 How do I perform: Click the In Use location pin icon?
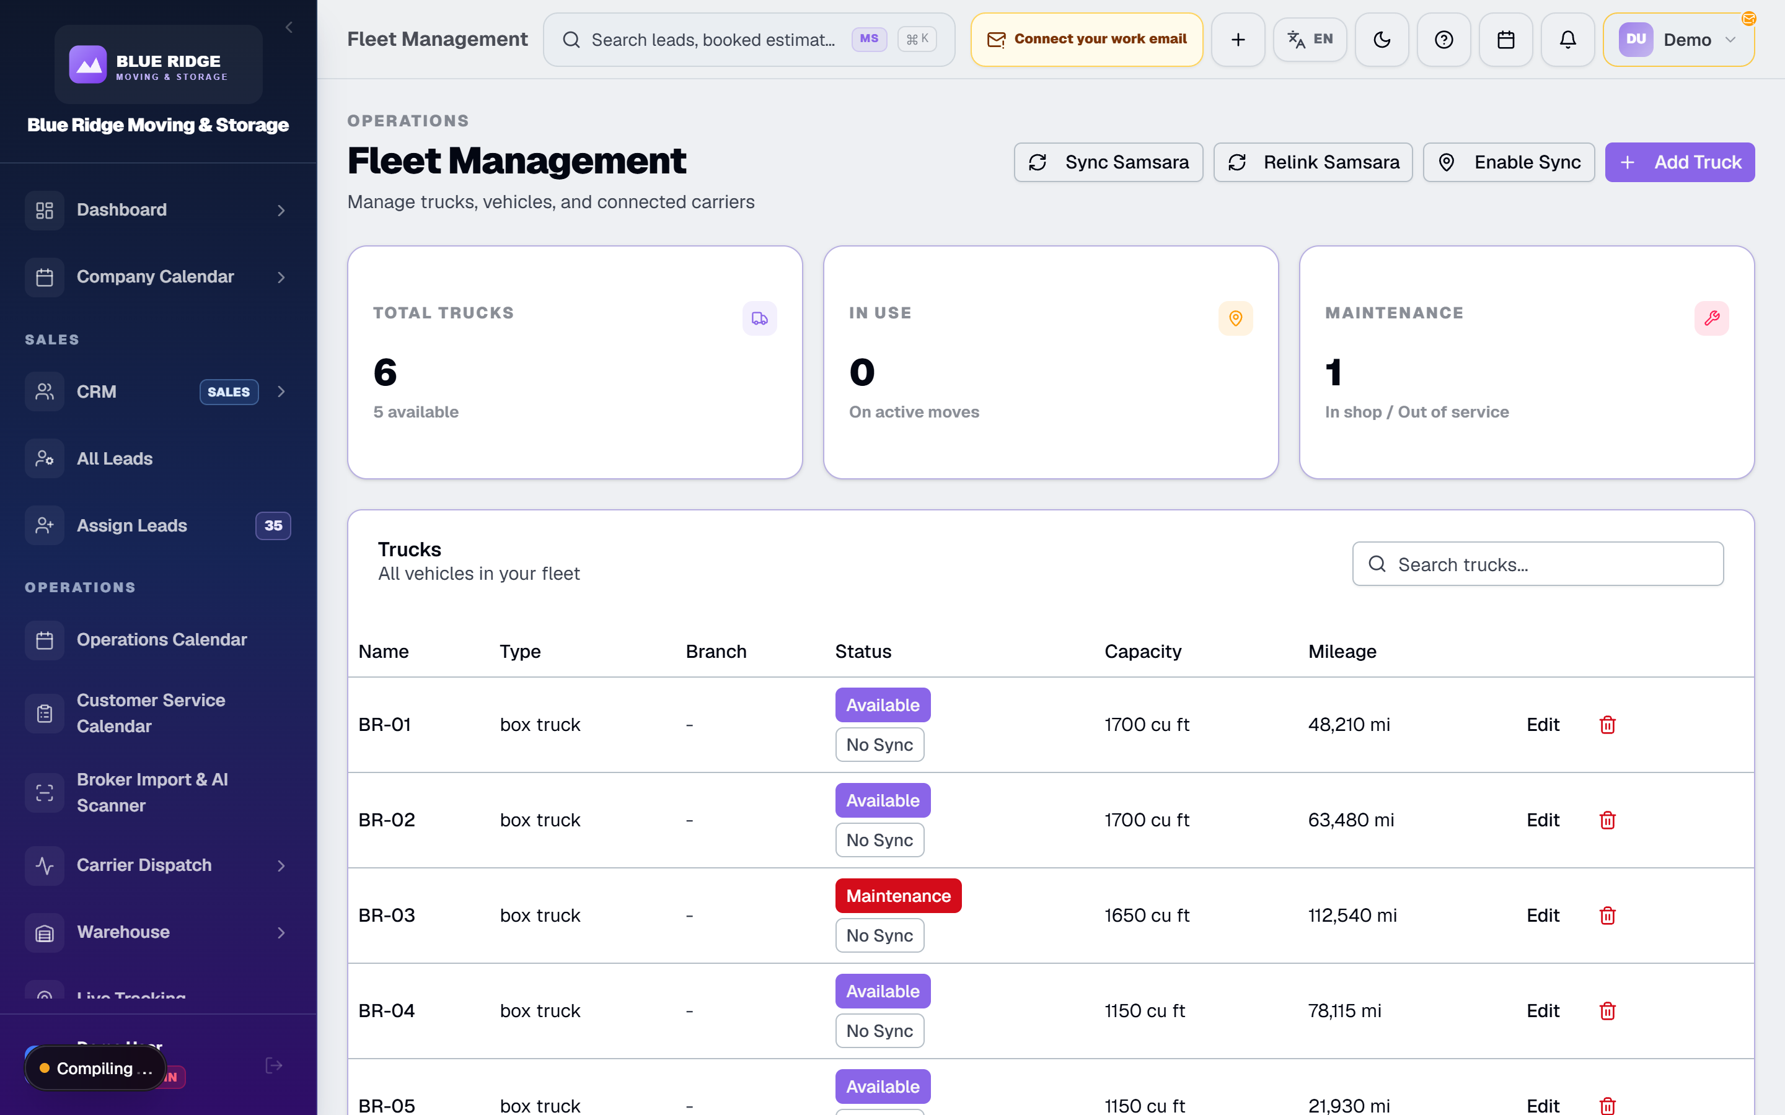[x=1235, y=318]
